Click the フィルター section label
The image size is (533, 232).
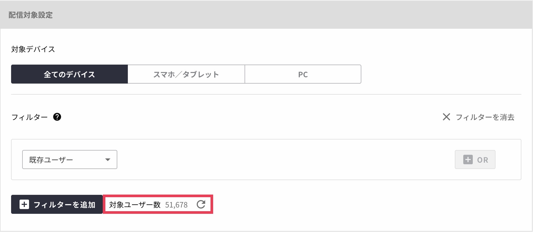30,117
